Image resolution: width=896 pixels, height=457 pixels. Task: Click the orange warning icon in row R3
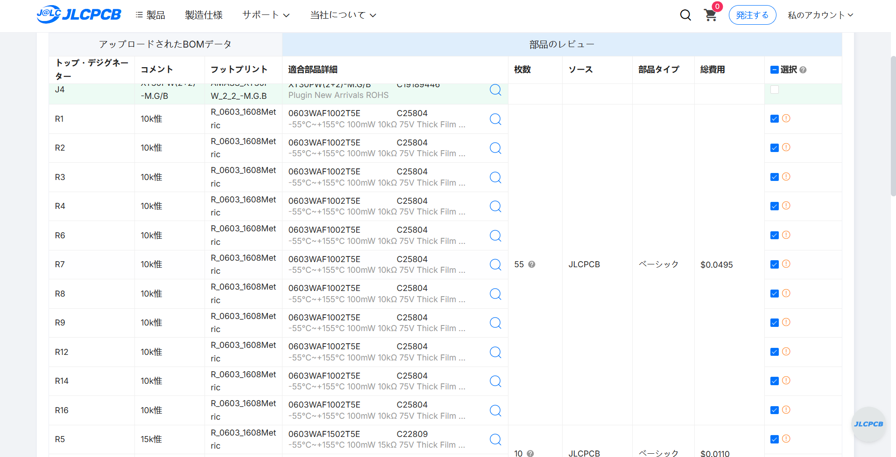click(x=786, y=177)
